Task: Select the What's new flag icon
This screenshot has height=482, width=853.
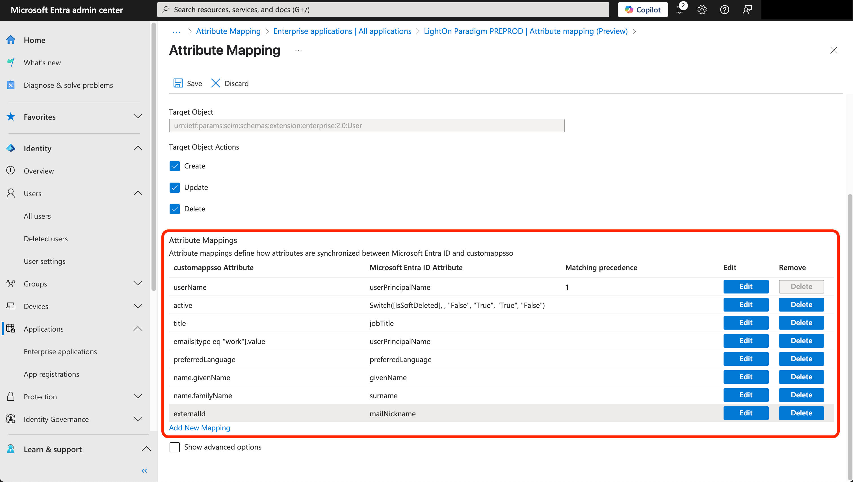Action: [11, 62]
